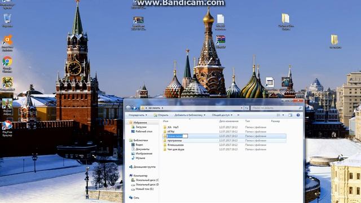
Task: Change the view with the views icon
Action: coord(279,115)
